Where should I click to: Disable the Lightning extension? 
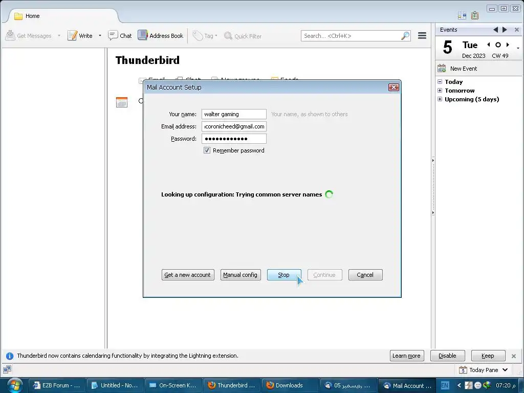(x=447, y=356)
